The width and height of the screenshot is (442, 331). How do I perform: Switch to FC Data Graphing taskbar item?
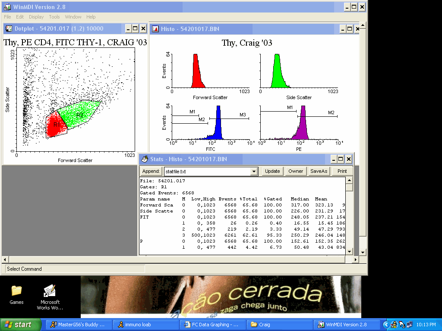pos(213,325)
